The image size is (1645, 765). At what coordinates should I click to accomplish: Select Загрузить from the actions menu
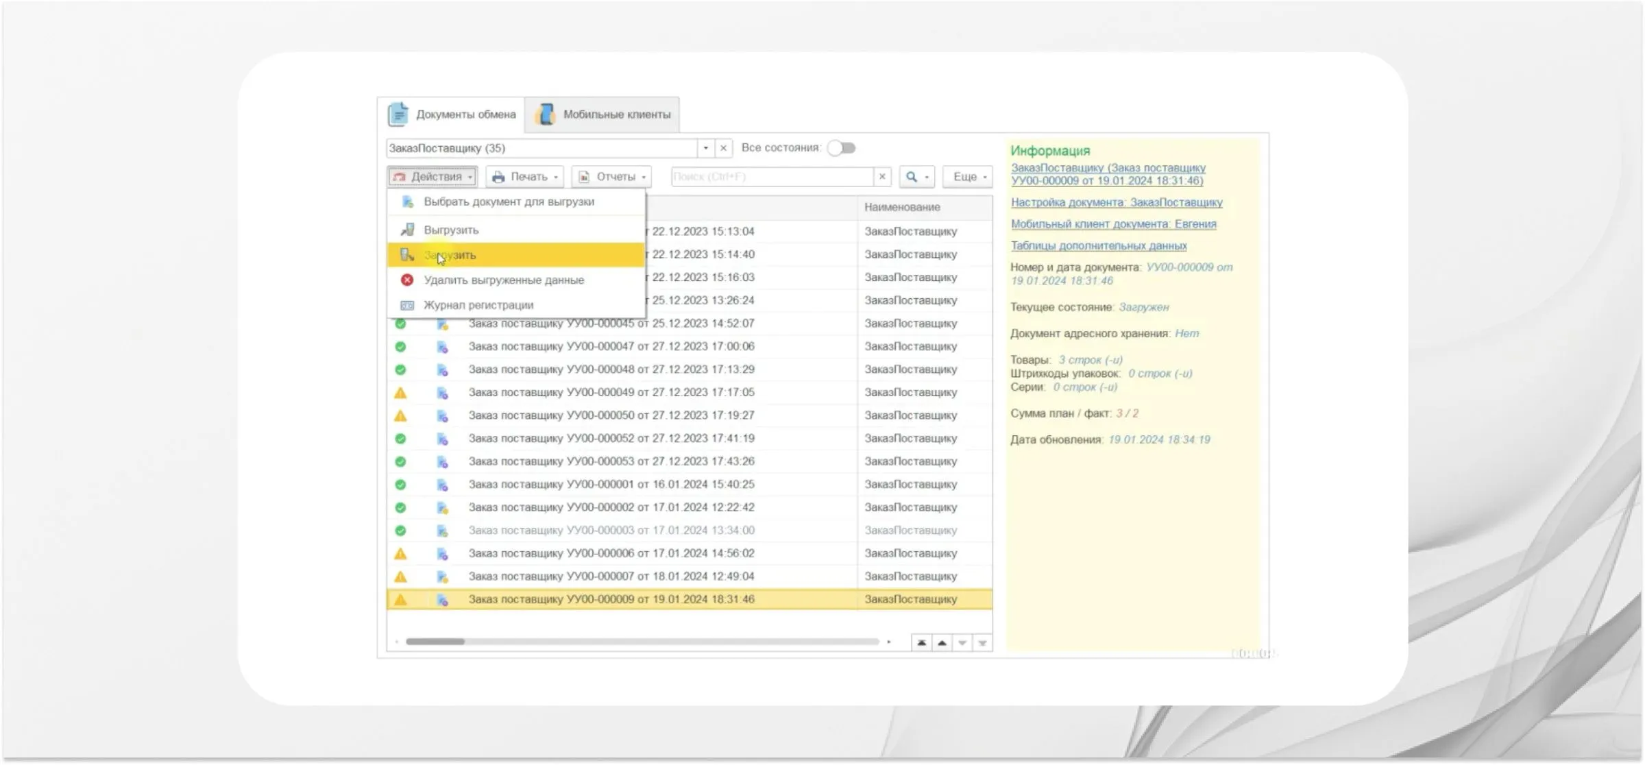[x=515, y=255]
